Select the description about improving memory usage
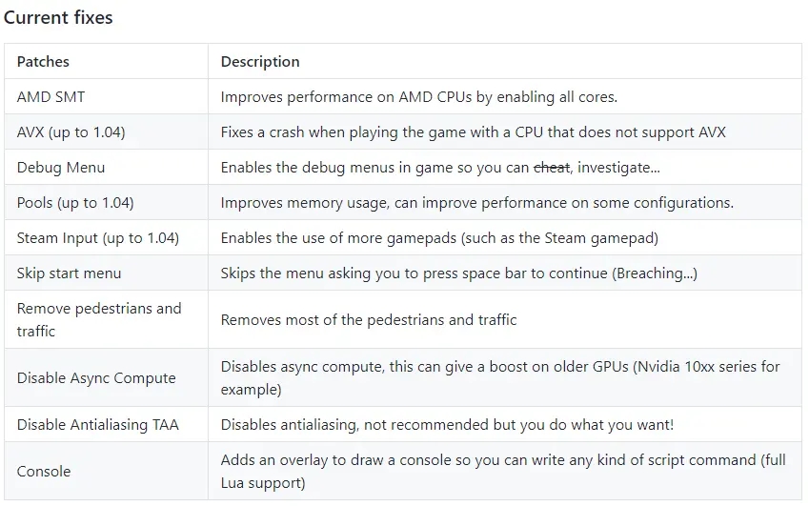Viewport: 809px width, 506px height. 476,202
